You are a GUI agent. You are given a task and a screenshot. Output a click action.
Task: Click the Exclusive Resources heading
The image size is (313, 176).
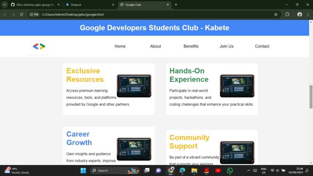(85, 75)
